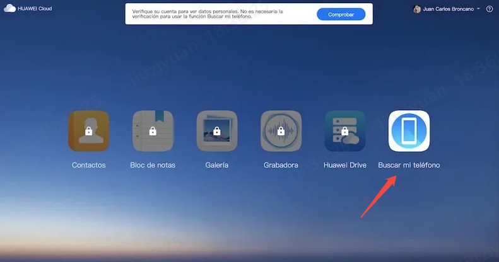Screen dimensions: 499x262
Task: Click the Comprobar button
Action: pyautogui.click(x=341, y=14)
